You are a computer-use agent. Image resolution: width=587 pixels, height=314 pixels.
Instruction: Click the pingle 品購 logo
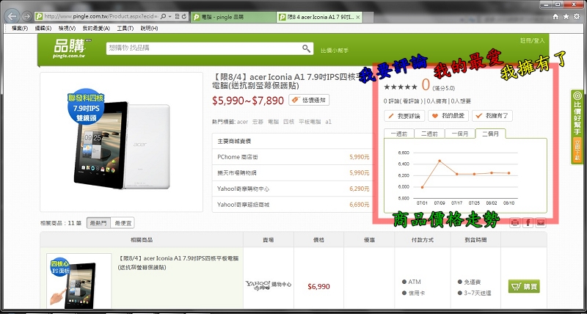click(x=70, y=48)
